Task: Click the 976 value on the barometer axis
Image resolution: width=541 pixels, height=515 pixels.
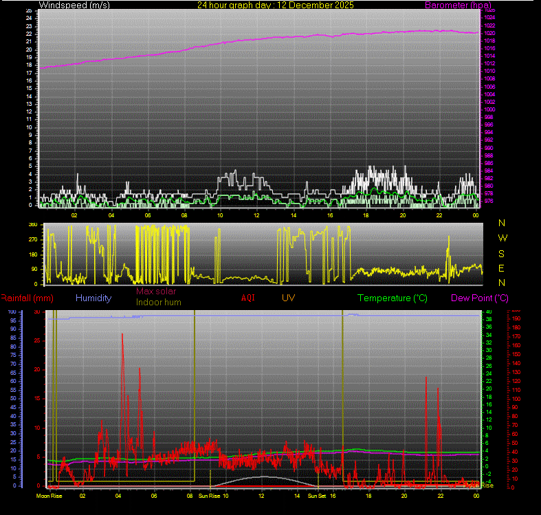Action: pyautogui.click(x=489, y=201)
